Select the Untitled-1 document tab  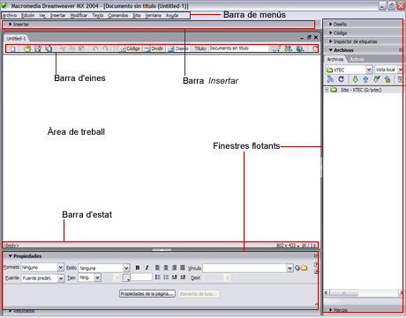click(x=16, y=39)
